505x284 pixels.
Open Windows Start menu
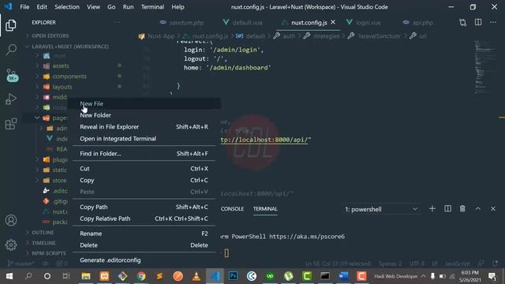click(x=9, y=276)
